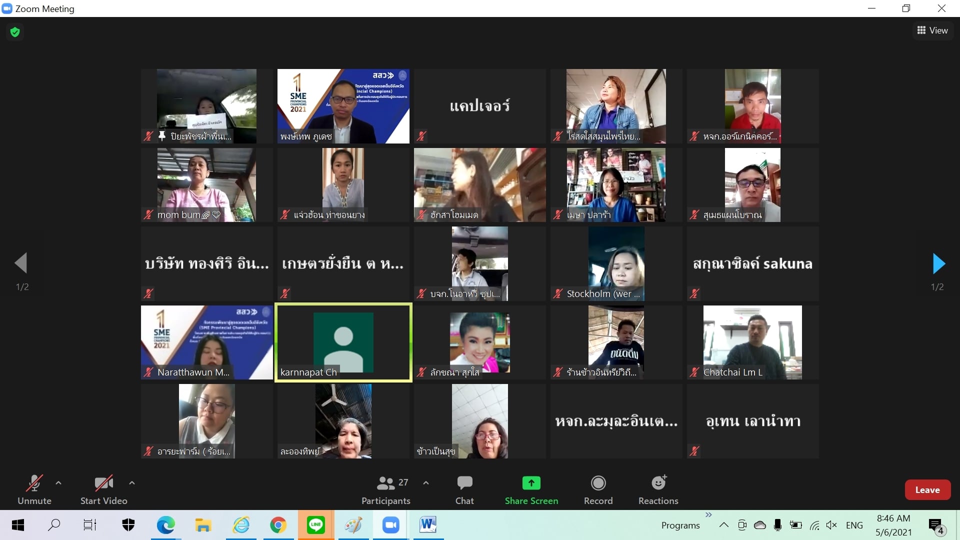Show hidden system tray icons

pos(723,525)
